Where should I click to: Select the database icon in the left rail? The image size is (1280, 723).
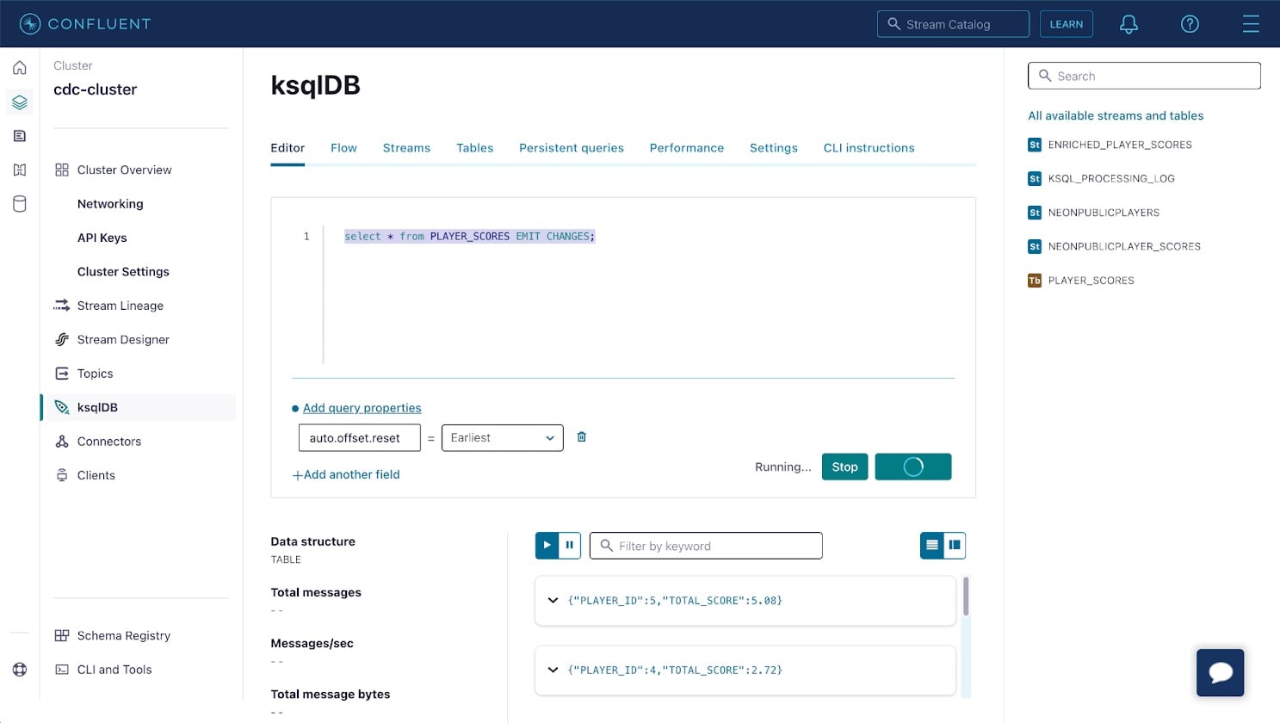(x=19, y=204)
